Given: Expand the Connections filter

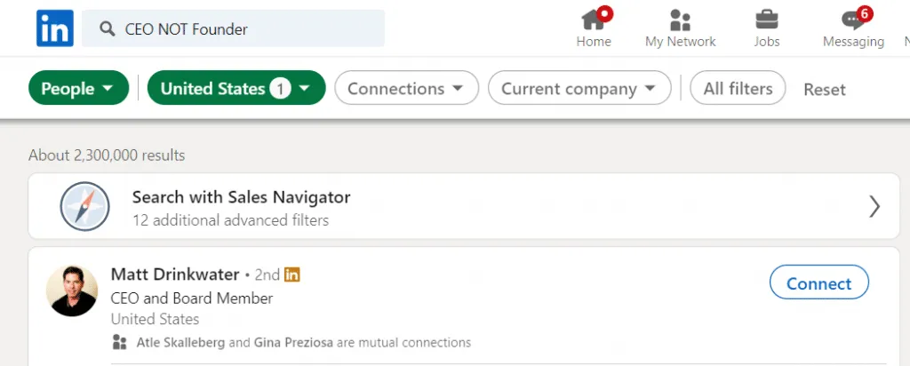Looking at the screenshot, I should point(407,88).
